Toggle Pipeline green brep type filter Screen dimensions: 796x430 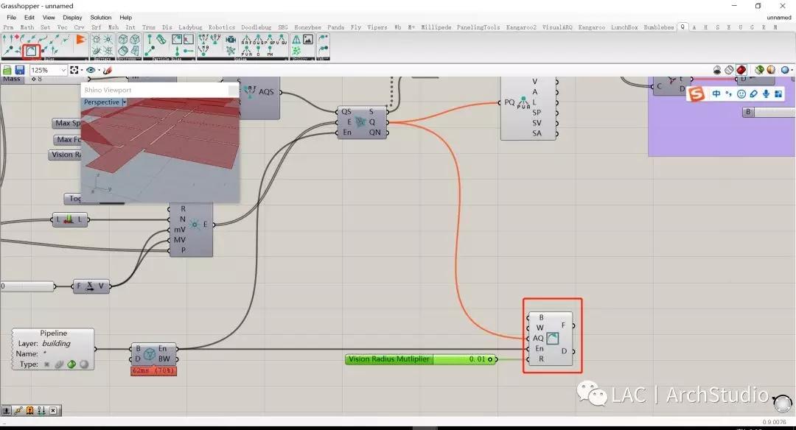point(71,364)
